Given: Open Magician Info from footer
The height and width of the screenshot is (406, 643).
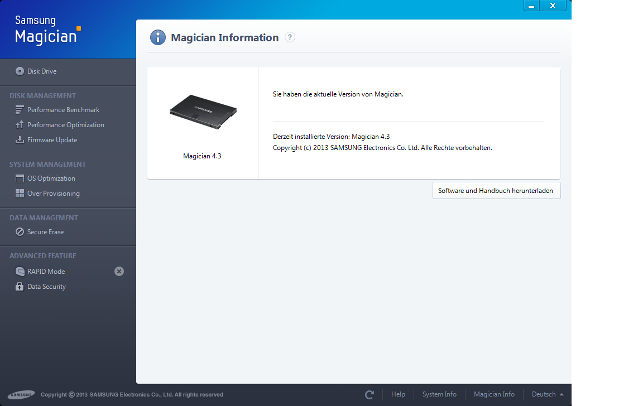Looking at the screenshot, I should coord(494,394).
